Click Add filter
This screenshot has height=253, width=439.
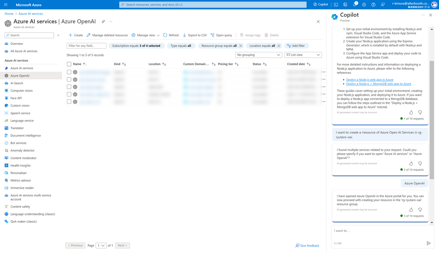(297, 46)
